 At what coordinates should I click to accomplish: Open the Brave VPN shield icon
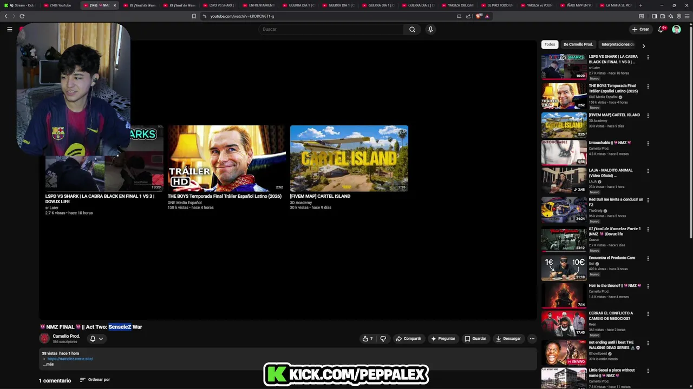tap(679, 16)
